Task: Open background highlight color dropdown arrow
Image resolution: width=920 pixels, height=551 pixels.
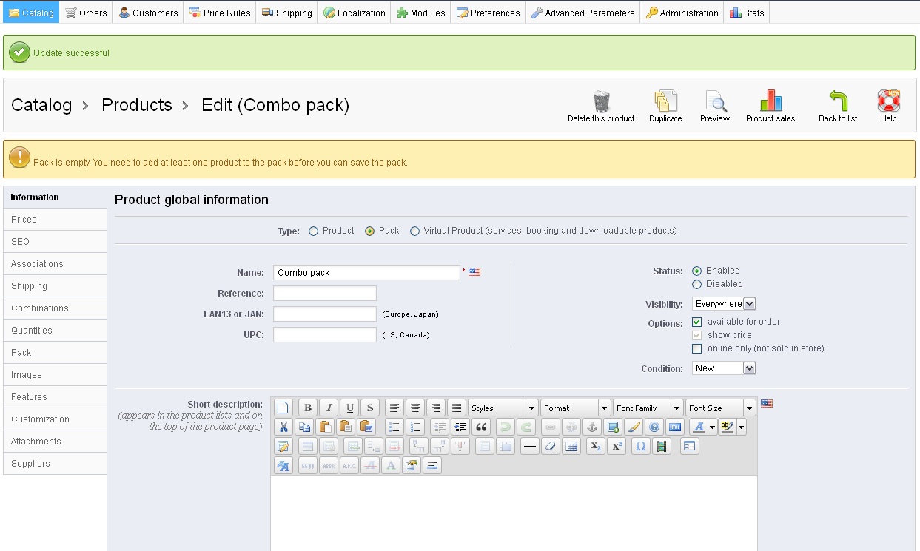Action: 741,427
